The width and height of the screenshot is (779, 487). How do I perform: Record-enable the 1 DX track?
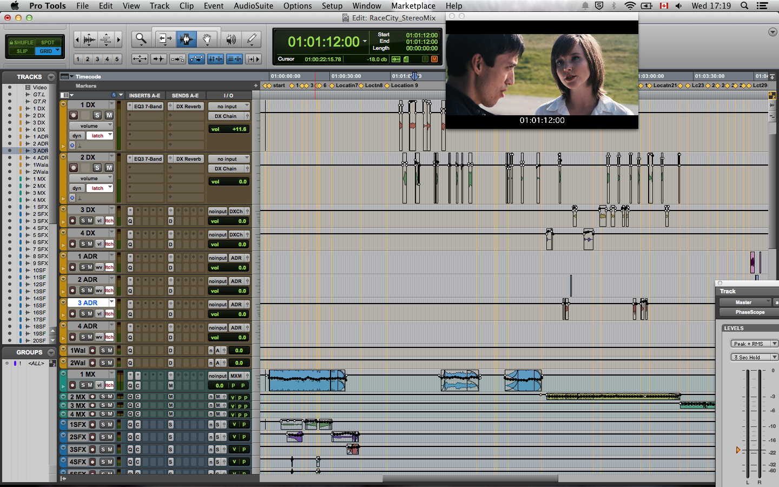point(74,115)
